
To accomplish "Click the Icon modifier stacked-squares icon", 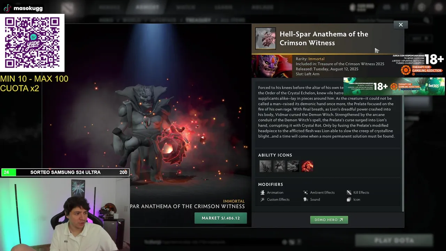I will [x=349, y=199].
